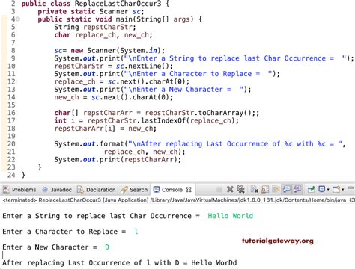Click 'sc.nextLine()' on line 10

[x=142, y=66]
